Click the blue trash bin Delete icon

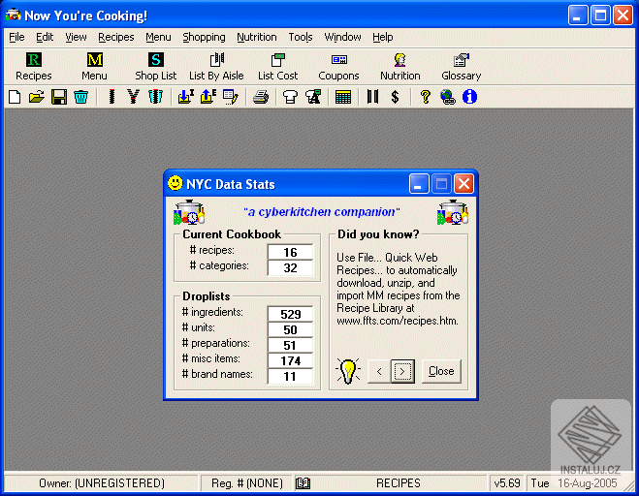coord(81,97)
